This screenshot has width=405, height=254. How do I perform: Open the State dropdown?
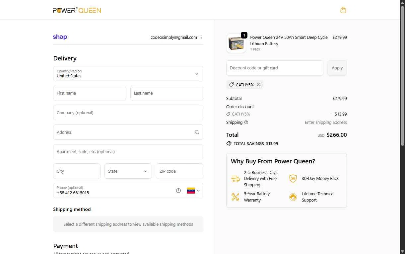click(128, 171)
